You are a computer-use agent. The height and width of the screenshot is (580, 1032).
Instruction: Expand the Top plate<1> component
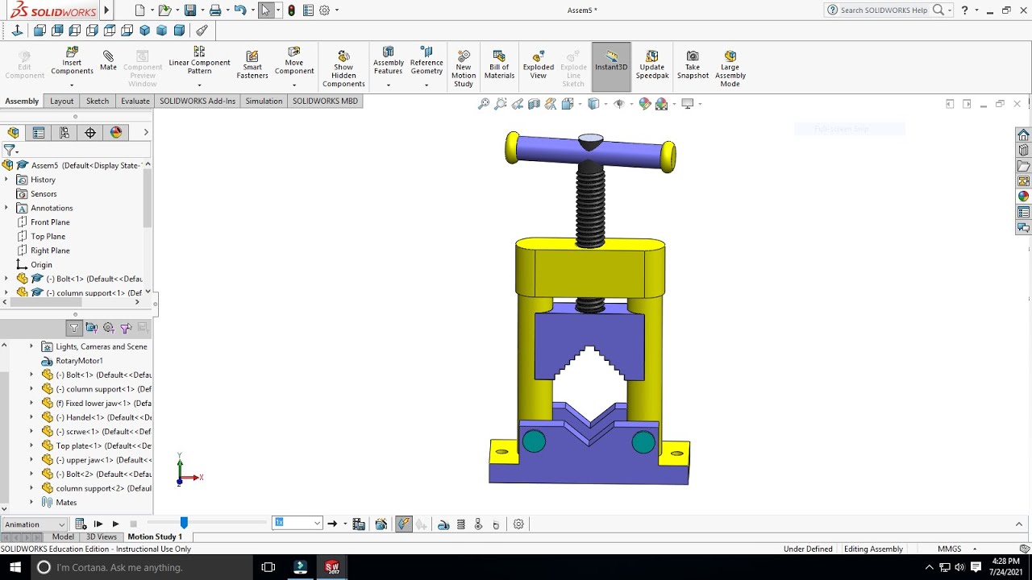(31, 445)
